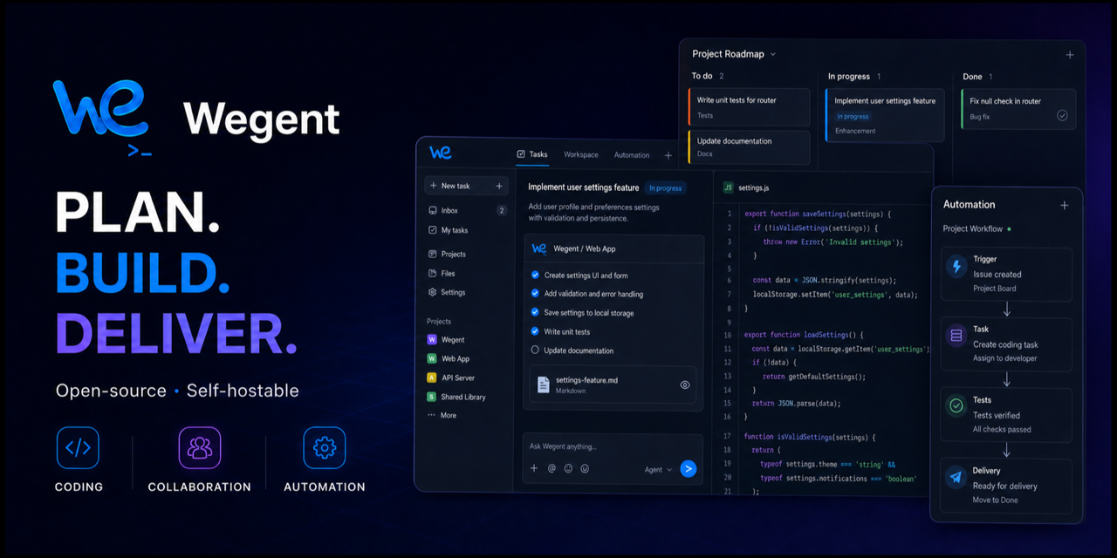Click the Automation gear icon on the banner
Screen dimensions: 1117x558
pos(325,448)
